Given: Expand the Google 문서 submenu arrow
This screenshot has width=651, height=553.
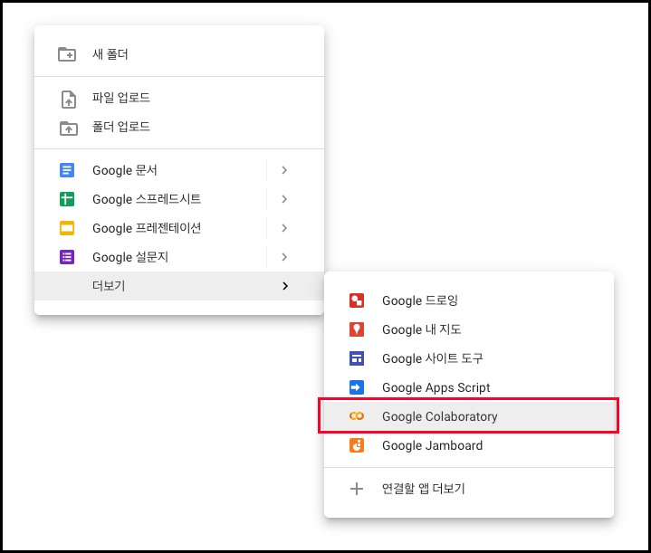Looking at the screenshot, I should click(x=284, y=170).
